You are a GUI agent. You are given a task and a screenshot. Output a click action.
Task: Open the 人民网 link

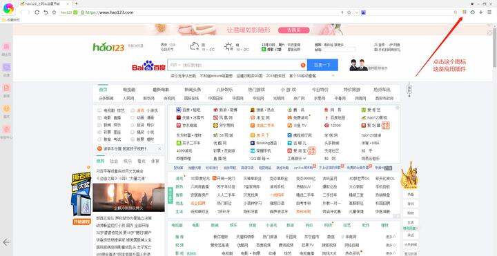[x=128, y=98]
